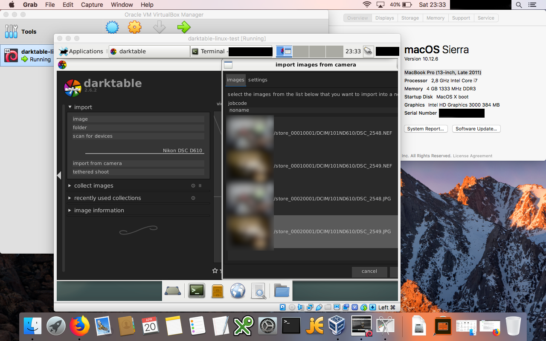Viewport: 546px width, 341px height.
Task: Open Spotlight search in macOS menu bar
Action: 519,5
